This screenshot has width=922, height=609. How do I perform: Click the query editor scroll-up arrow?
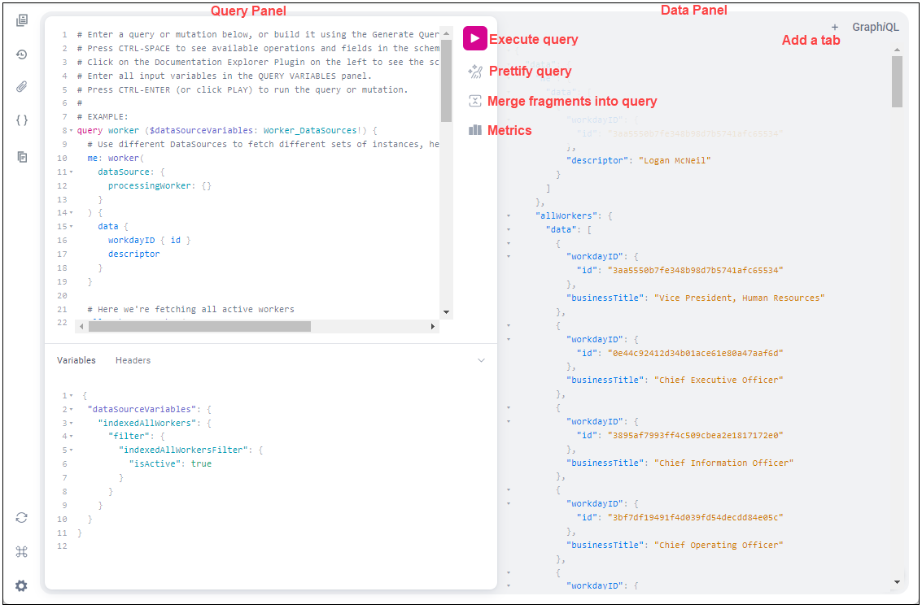tap(446, 33)
